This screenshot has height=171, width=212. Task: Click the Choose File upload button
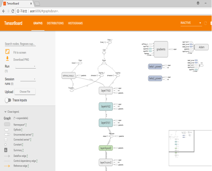(25, 92)
